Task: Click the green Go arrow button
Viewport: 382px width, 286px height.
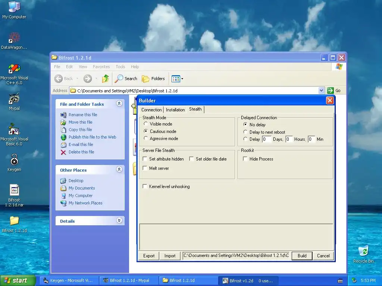Action: (331, 90)
